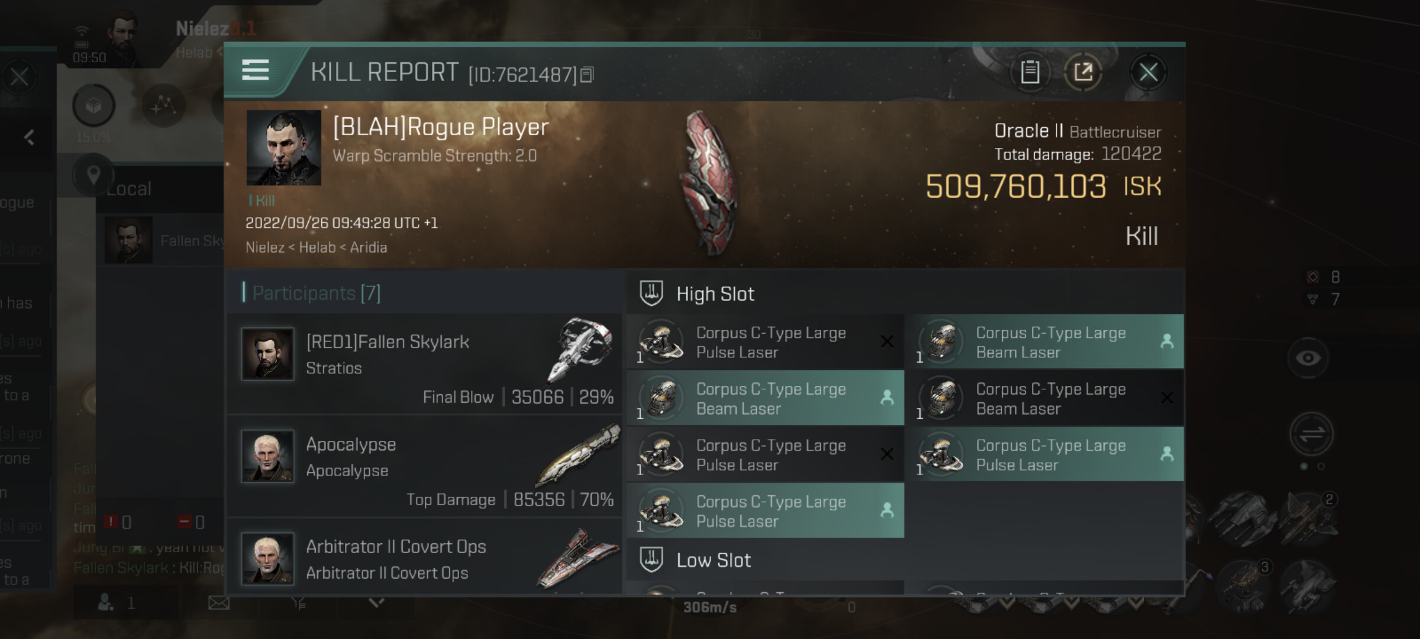The width and height of the screenshot is (1420, 639).
Task: Open the inventory cube icon
Action: (x=93, y=106)
